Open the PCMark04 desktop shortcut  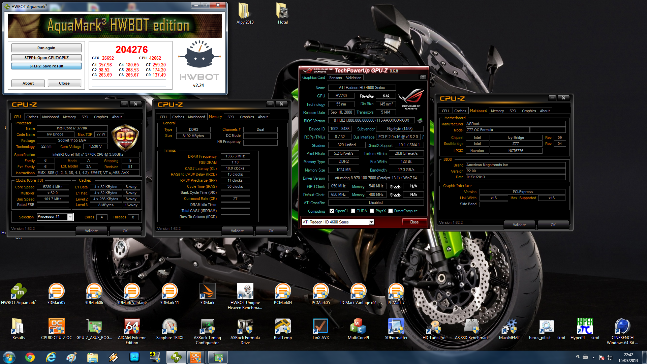click(283, 293)
